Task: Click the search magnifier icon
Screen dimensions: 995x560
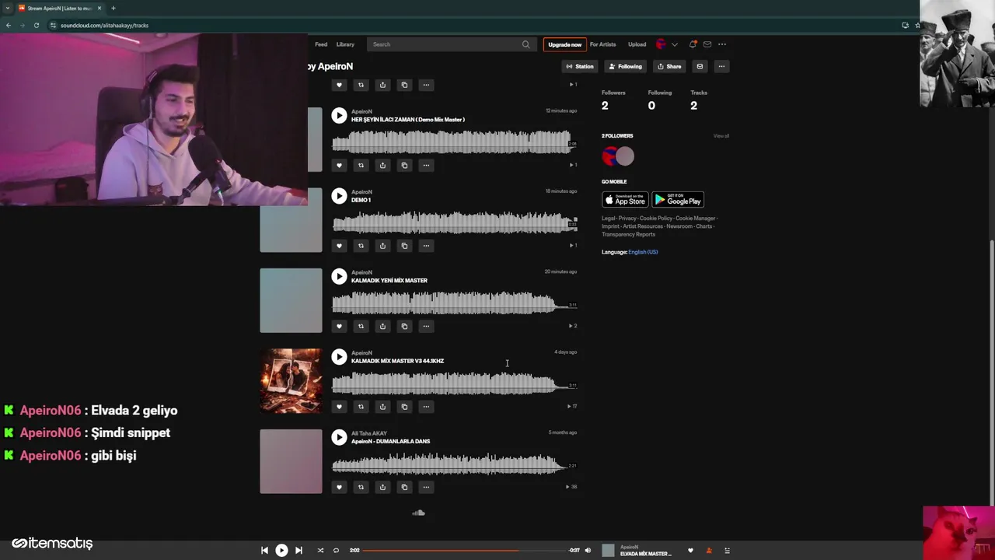Action: pyautogui.click(x=526, y=44)
